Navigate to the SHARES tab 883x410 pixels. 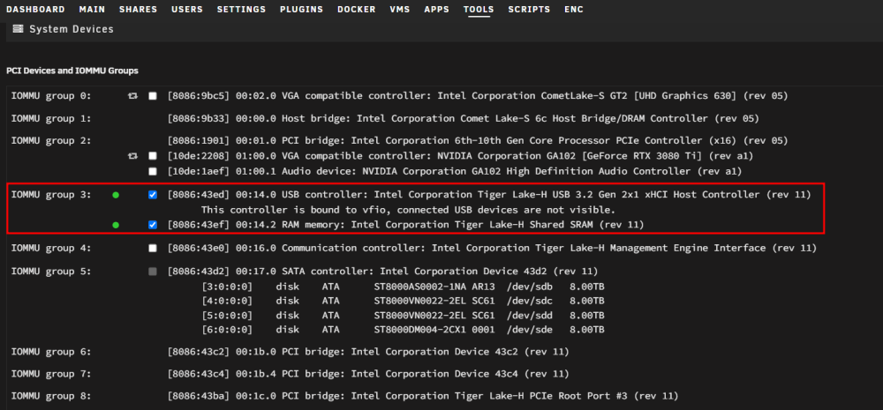click(138, 10)
